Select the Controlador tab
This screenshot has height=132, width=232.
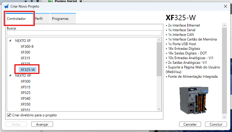pyautogui.click(x=16, y=19)
